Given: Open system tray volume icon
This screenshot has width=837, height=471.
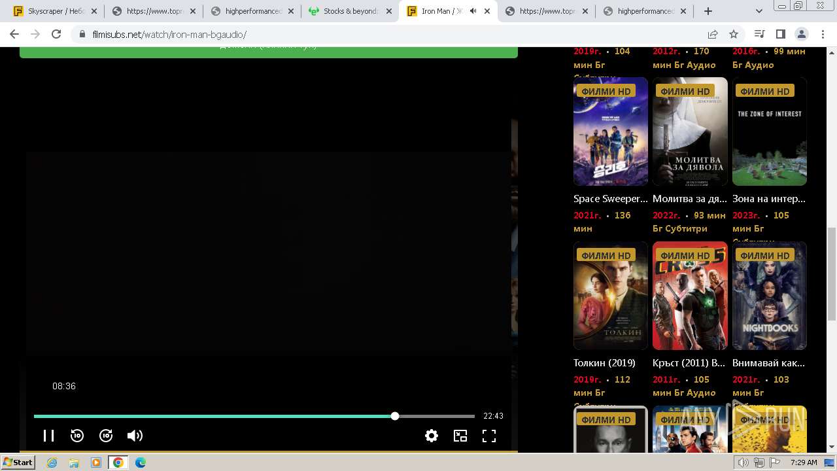Looking at the screenshot, I should point(743,462).
